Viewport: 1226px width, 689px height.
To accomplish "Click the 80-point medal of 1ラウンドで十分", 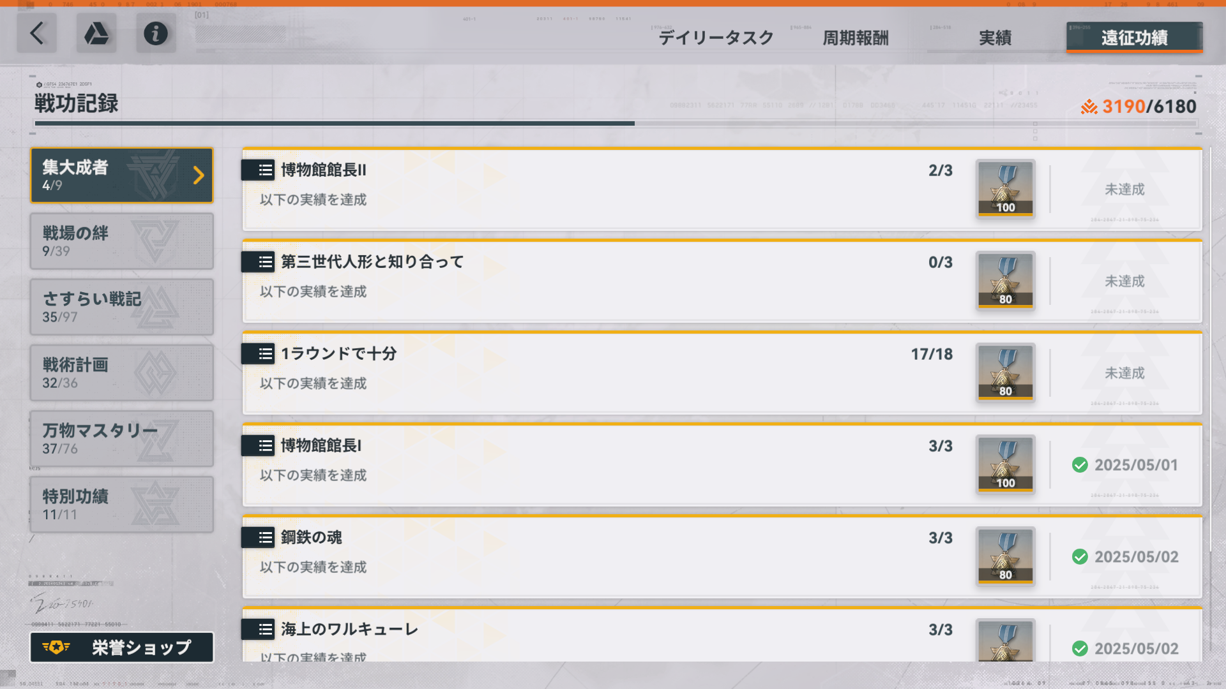I will click(x=1006, y=373).
